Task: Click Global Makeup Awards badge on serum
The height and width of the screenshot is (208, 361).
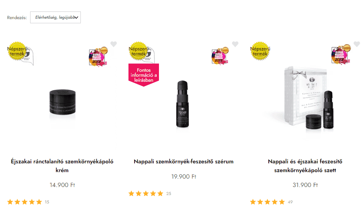Action: [x=220, y=56]
